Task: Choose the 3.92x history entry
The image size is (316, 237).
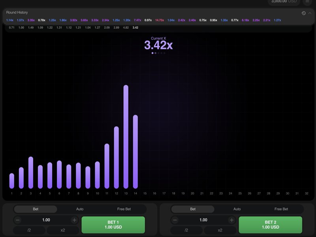Action: (73, 20)
